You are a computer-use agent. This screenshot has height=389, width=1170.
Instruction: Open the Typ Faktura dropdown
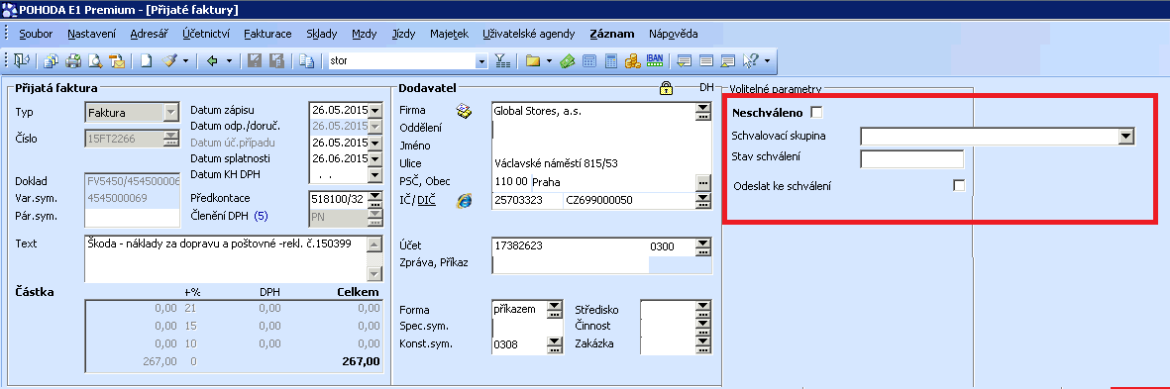click(x=170, y=113)
